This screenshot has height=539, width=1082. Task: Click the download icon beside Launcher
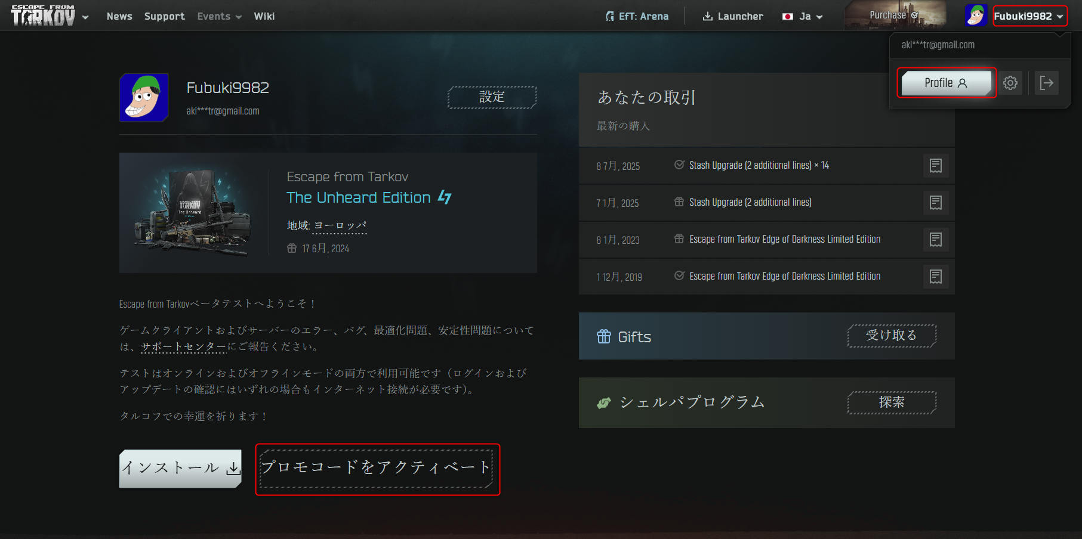coord(708,16)
